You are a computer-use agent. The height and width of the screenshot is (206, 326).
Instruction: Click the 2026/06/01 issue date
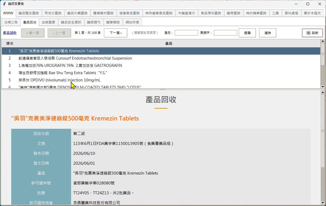(x=84, y=163)
